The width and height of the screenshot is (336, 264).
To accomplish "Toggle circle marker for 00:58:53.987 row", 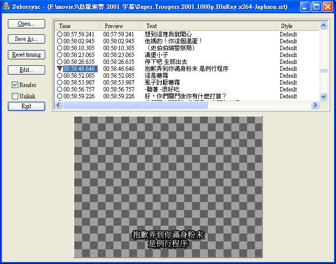I will click(x=59, y=83).
